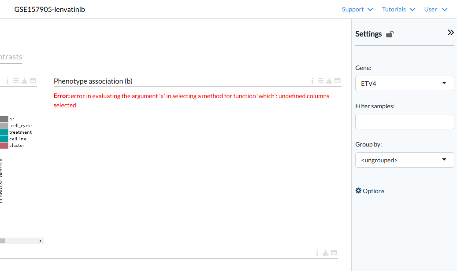Click the User chevron arrow
The width and height of the screenshot is (457, 271).
click(x=445, y=10)
